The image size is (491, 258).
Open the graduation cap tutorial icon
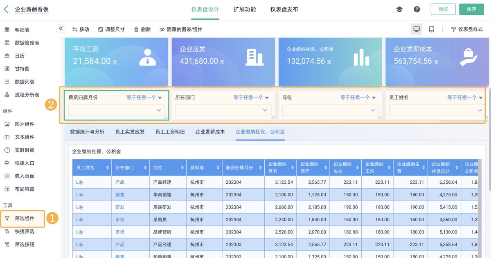(x=399, y=9)
